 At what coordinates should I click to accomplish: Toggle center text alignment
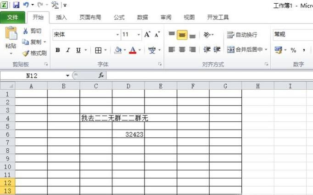pos(182,49)
